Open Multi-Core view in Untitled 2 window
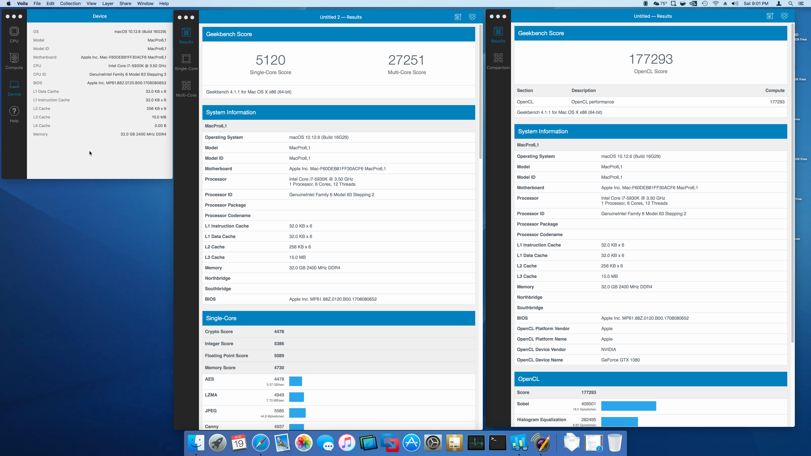811x456 pixels. (x=186, y=89)
